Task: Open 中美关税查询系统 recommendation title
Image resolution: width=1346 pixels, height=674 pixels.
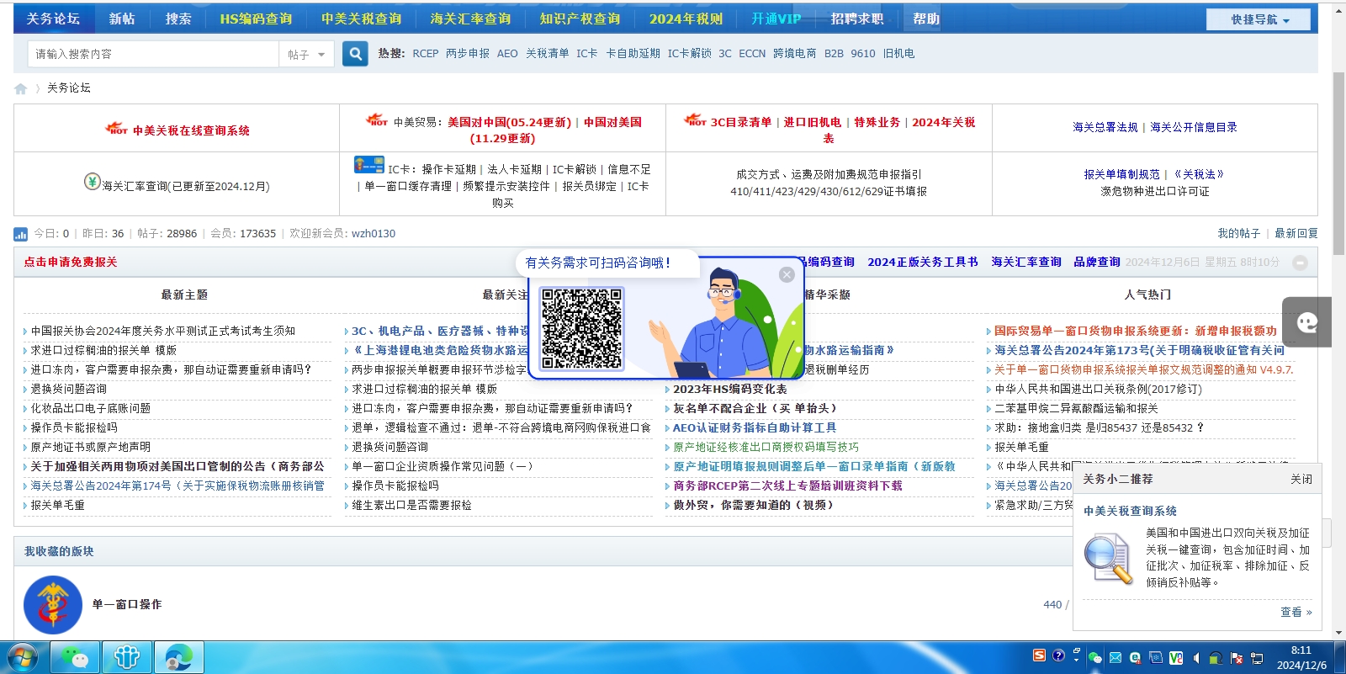Action: click(1130, 511)
